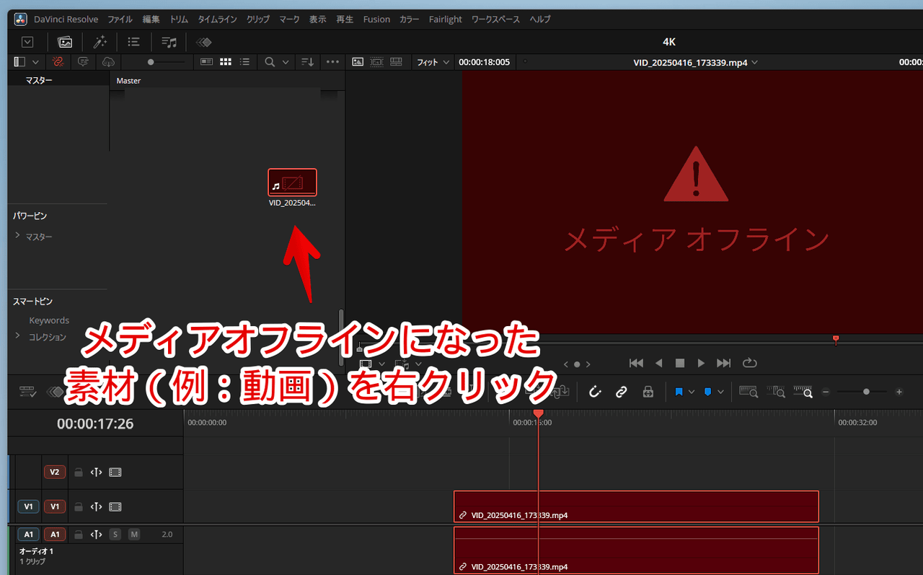The image size is (923, 575).
Task: Click the timeline link selection chain icon
Action: pyautogui.click(x=621, y=392)
